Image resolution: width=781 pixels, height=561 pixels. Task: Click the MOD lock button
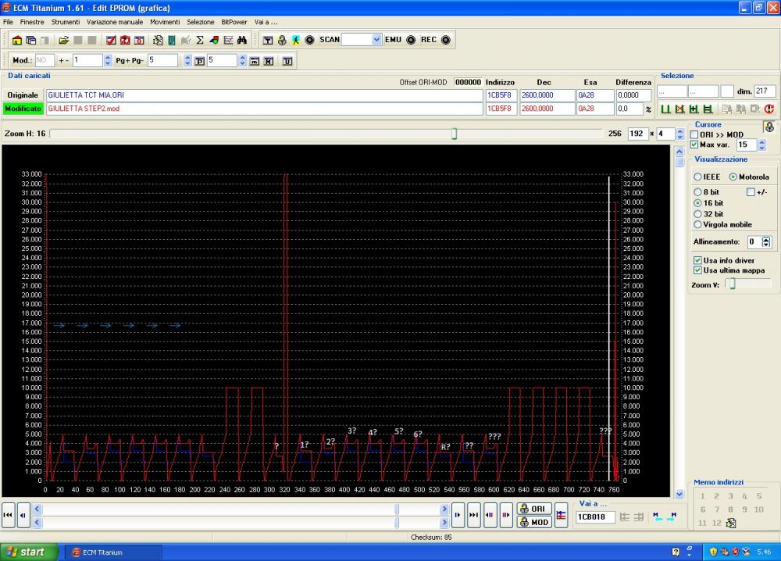coord(533,522)
